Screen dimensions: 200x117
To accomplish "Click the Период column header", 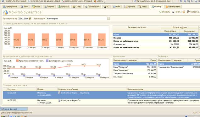I will 47,89.
